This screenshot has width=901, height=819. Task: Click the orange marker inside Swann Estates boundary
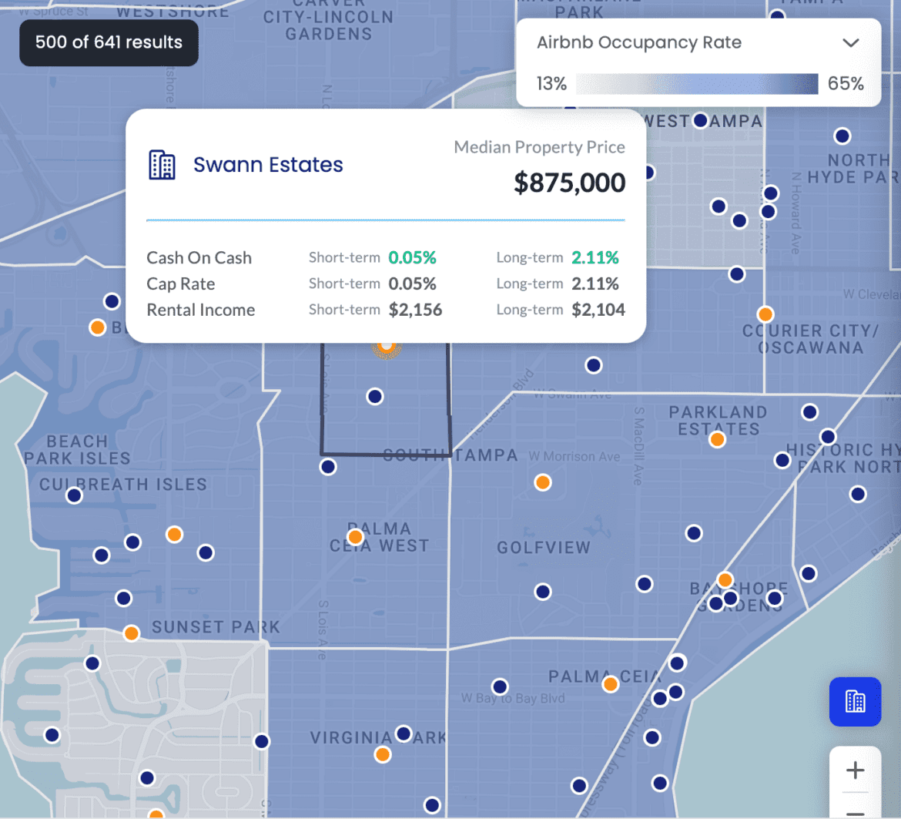387,348
